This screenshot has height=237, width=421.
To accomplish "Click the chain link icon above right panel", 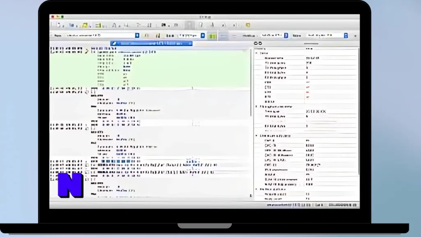I will 258,43.
